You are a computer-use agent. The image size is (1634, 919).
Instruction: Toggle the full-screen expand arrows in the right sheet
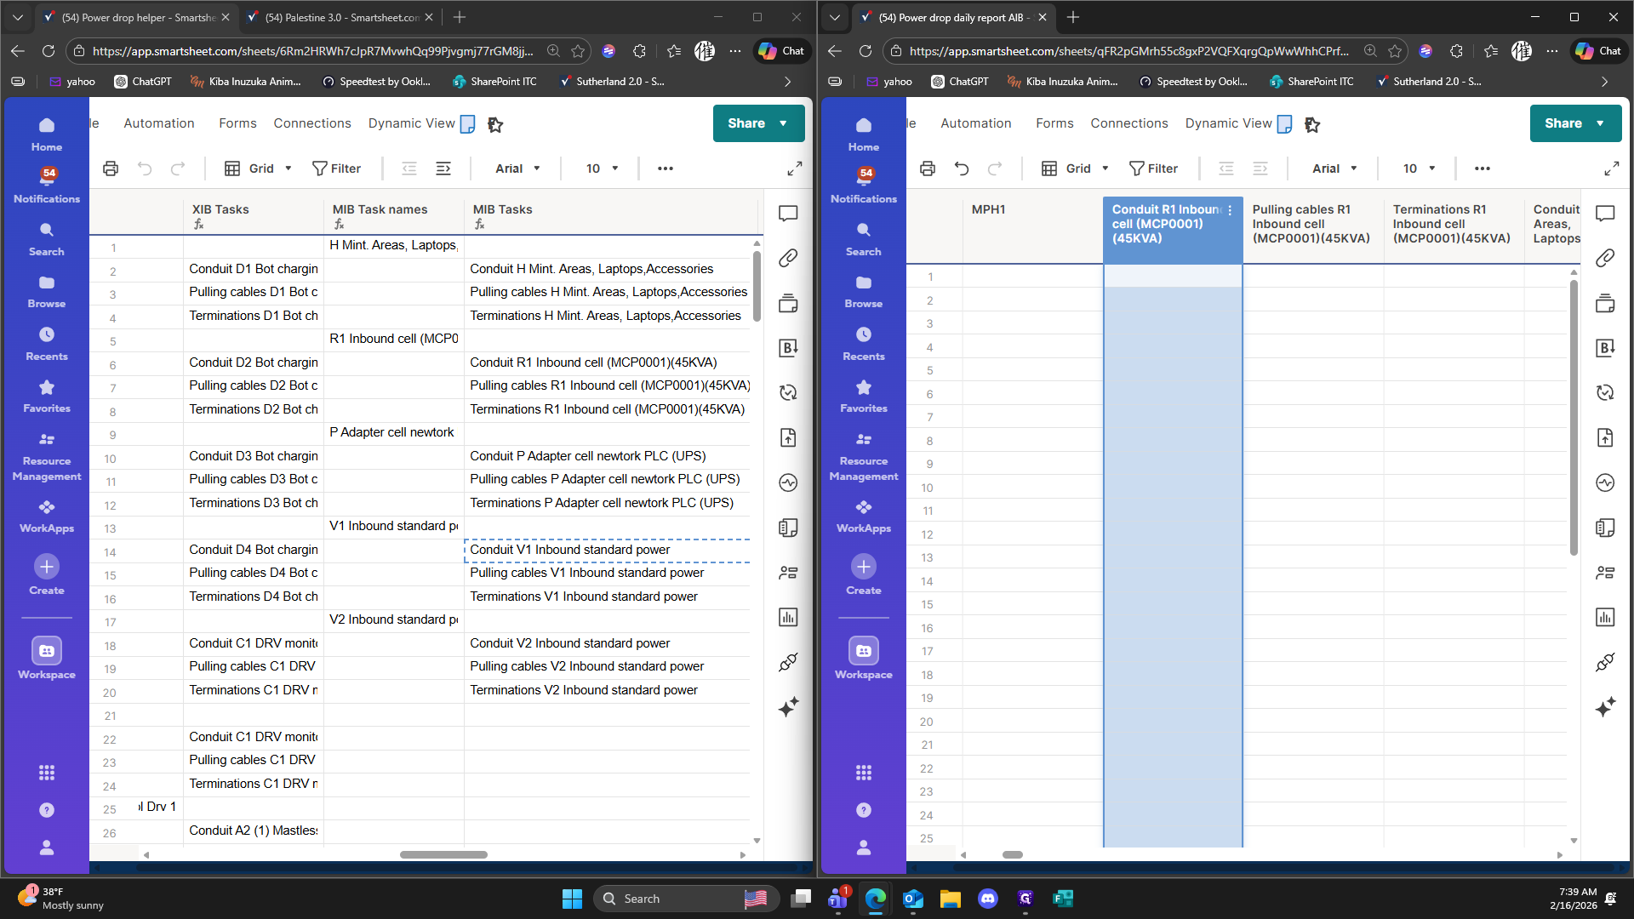(x=1611, y=168)
